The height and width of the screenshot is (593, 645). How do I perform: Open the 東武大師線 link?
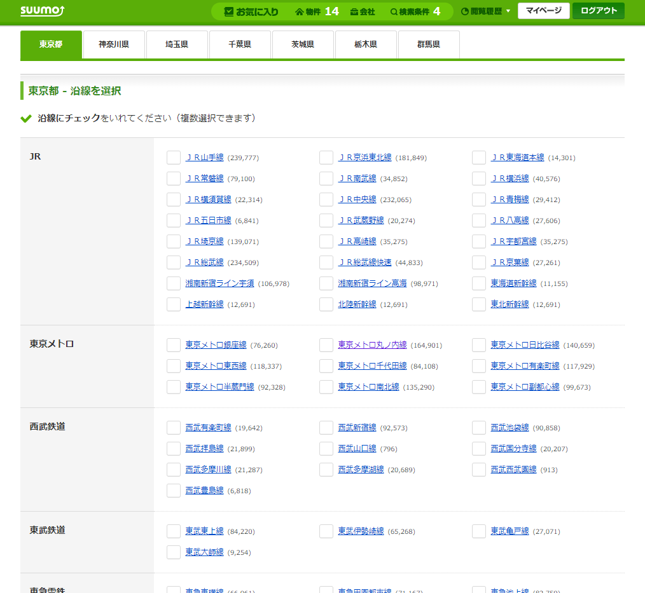pyautogui.click(x=204, y=552)
